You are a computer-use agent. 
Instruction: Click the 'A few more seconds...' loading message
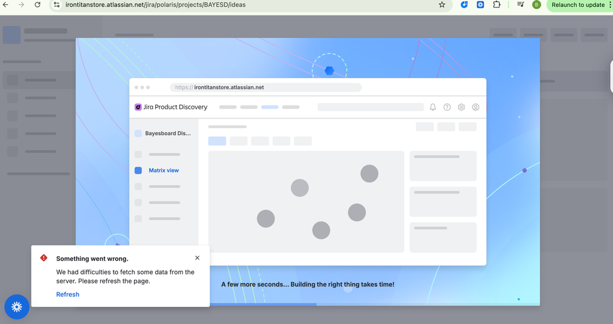(x=307, y=285)
